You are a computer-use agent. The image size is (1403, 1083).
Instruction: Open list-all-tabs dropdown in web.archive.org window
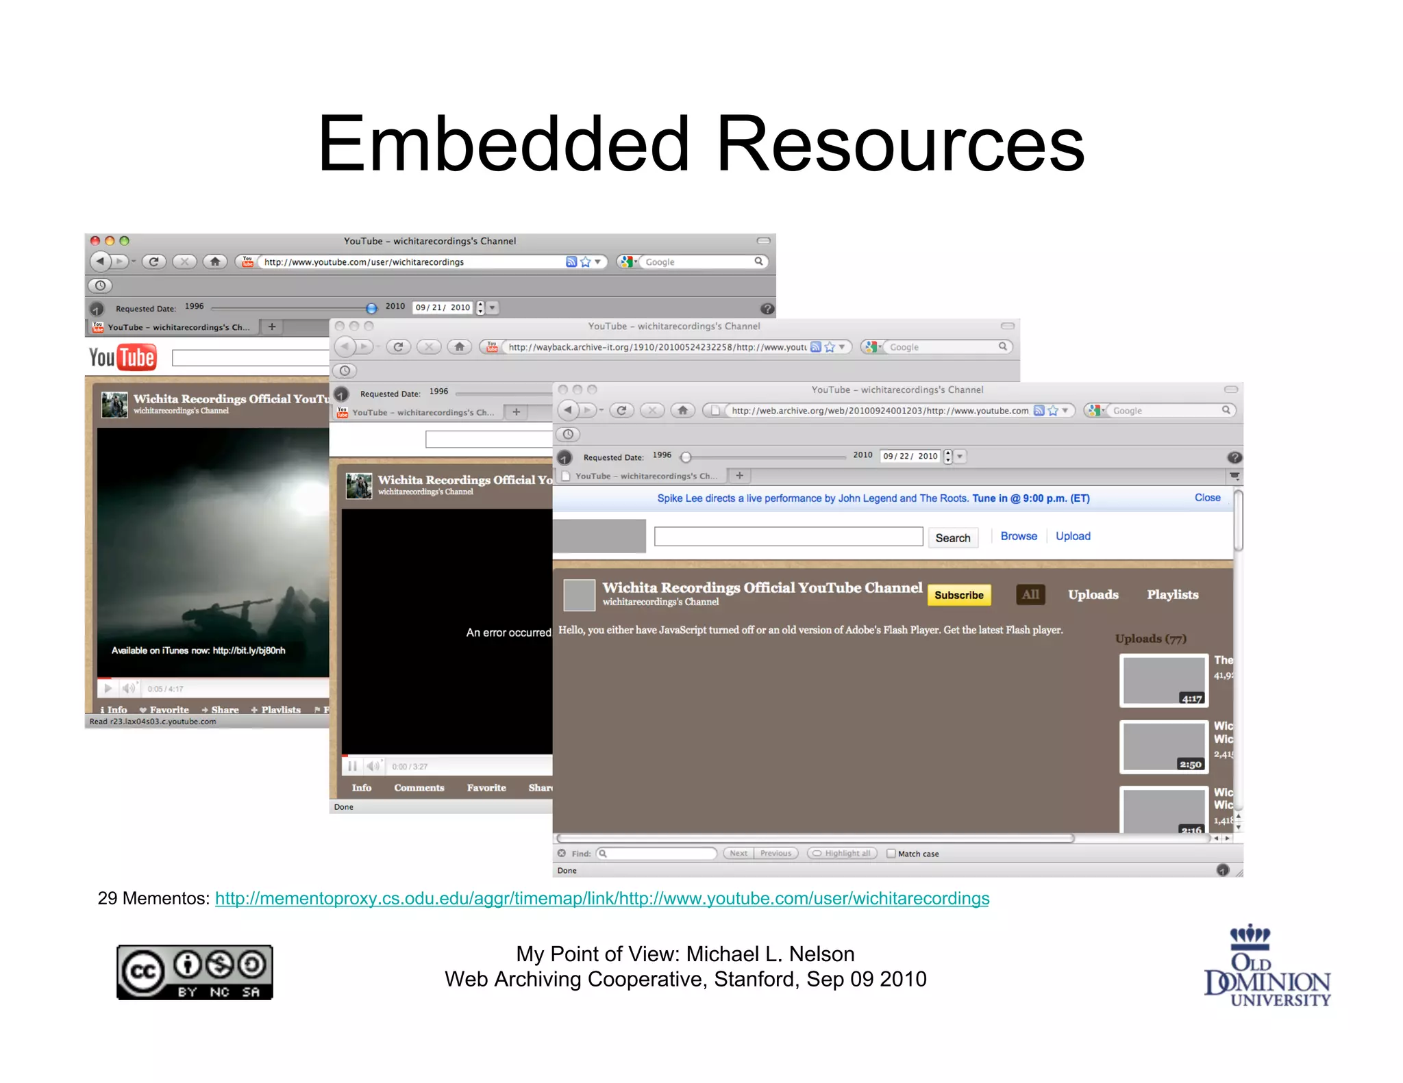[x=1234, y=476]
